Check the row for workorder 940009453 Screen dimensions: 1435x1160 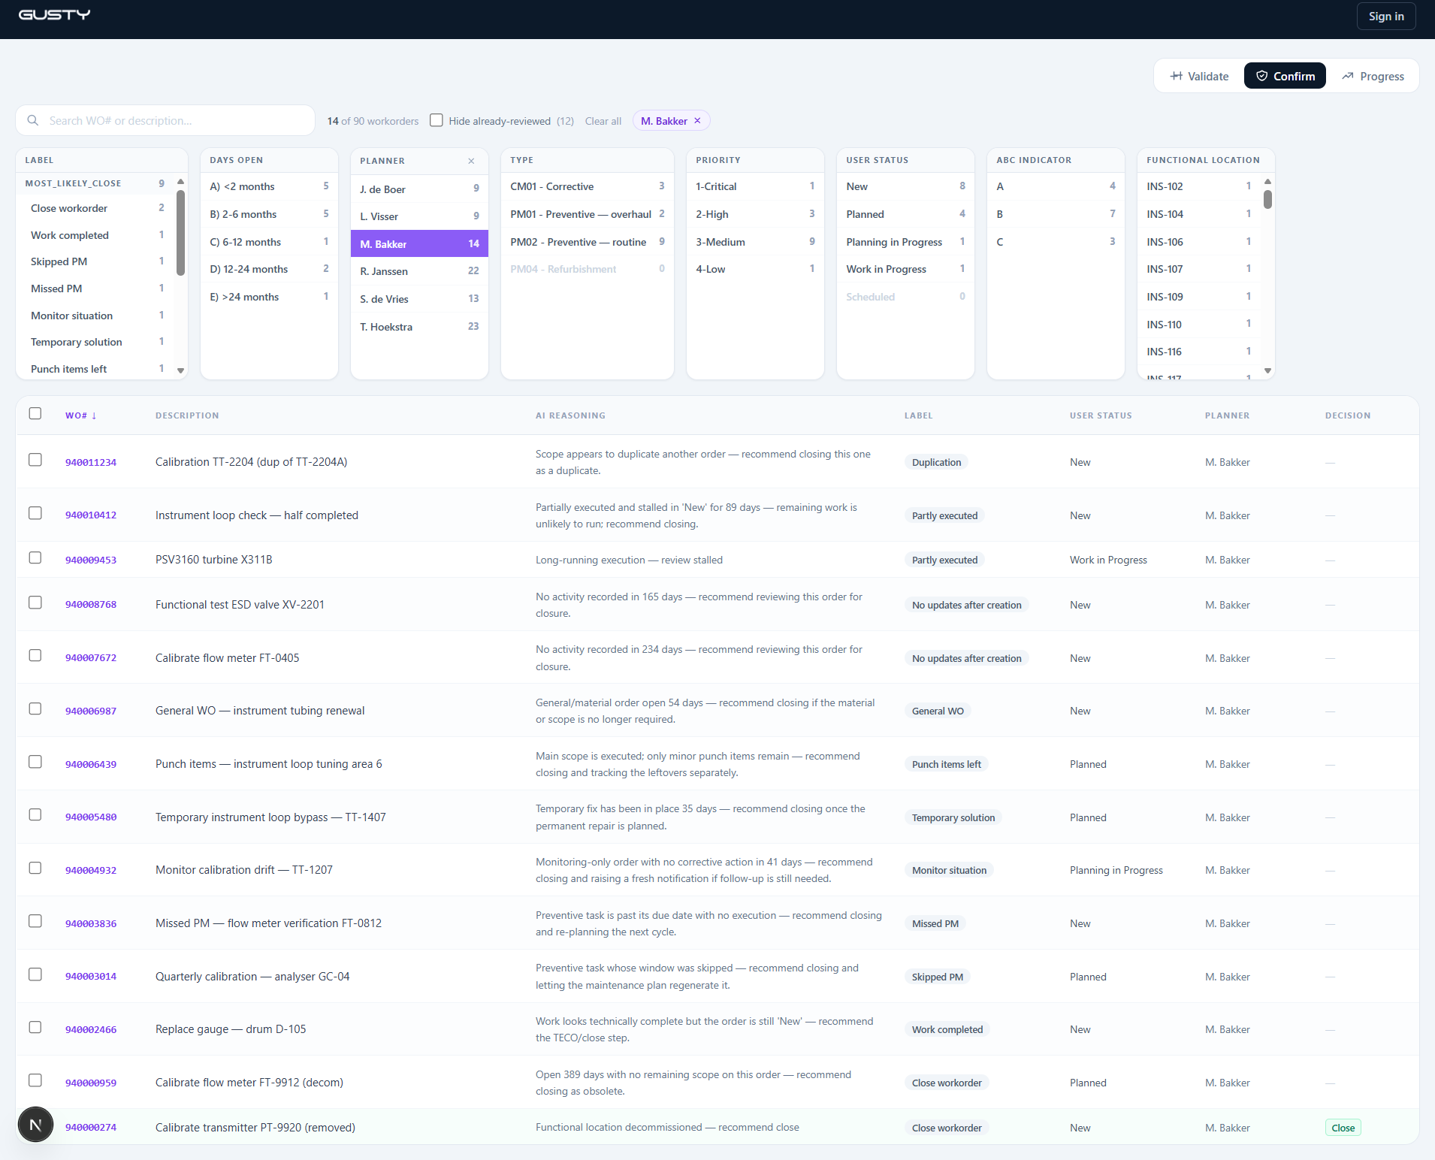(35, 557)
